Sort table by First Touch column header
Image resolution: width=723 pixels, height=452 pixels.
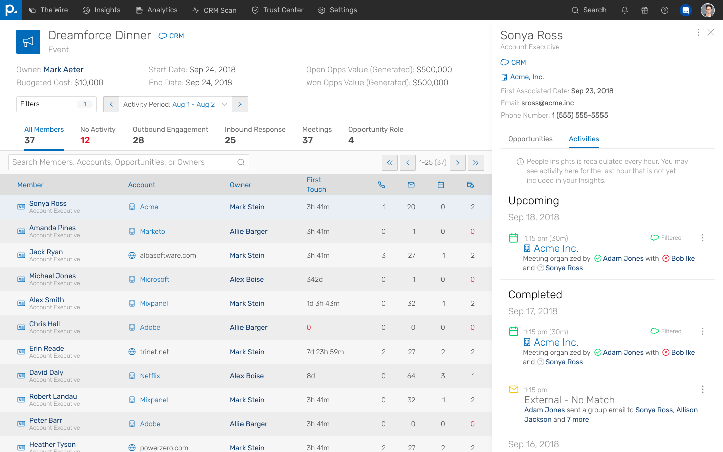click(x=316, y=185)
